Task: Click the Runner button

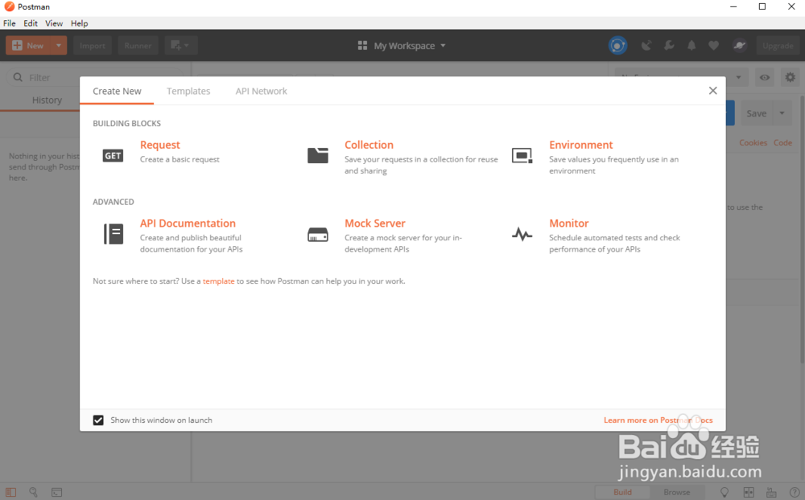Action: 138,46
